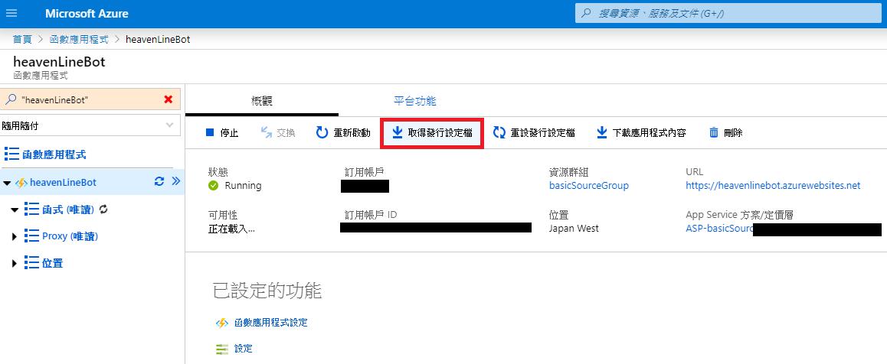Open https://heavenlinebot.azurewebsites.net URL
Image resolution: width=887 pixels, height=364 pixels.
773,185
